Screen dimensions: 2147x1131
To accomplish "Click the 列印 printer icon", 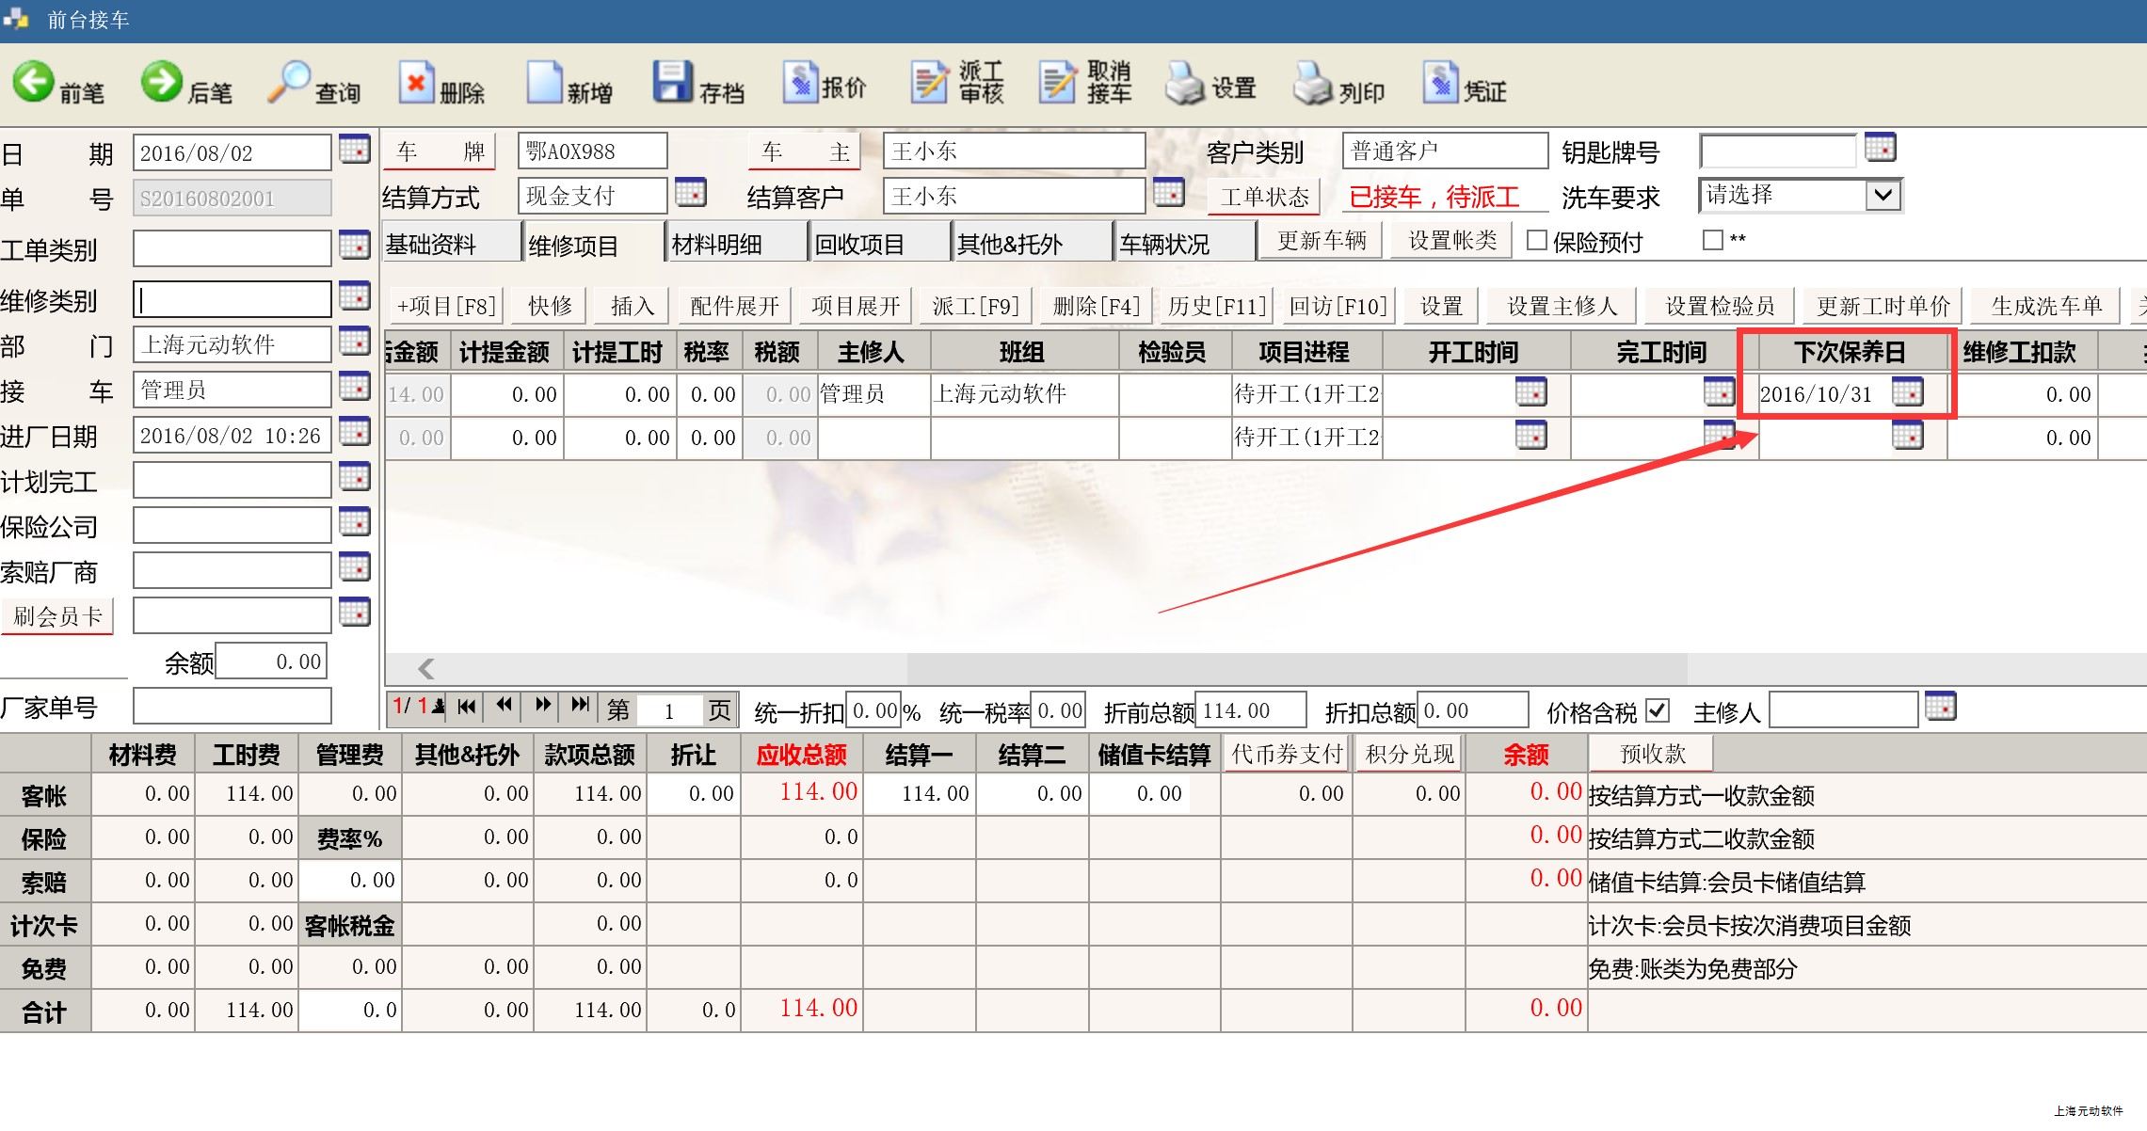I will point(1312,84).
